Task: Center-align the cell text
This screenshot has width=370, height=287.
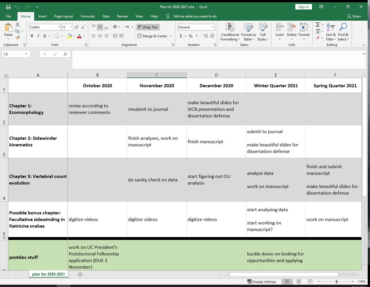Action: (x=99, y=36)
